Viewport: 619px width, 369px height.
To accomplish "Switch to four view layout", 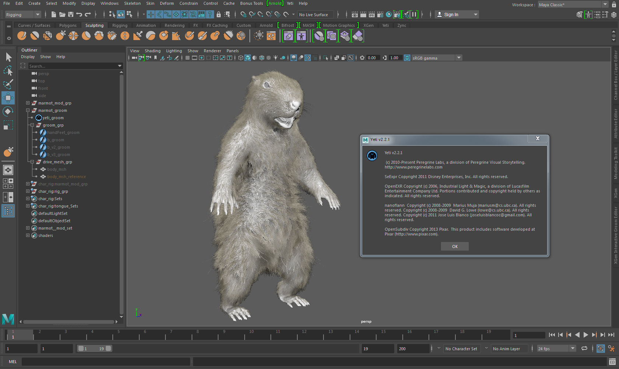I will pyautogui.click(x=8, y=184).
